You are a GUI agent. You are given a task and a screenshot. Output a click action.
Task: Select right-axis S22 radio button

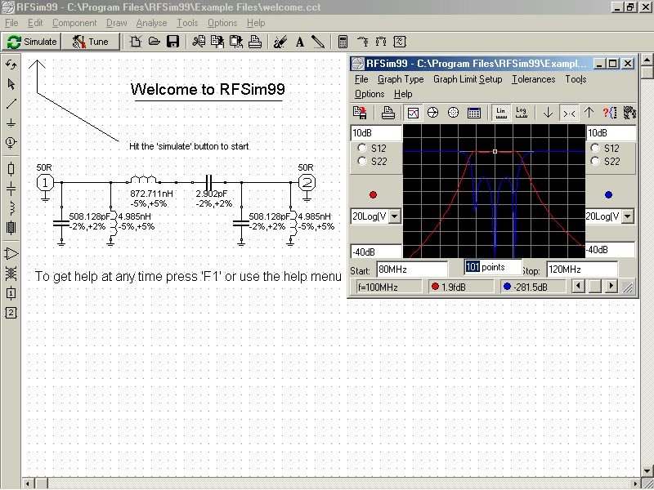[x=595, y=161]
